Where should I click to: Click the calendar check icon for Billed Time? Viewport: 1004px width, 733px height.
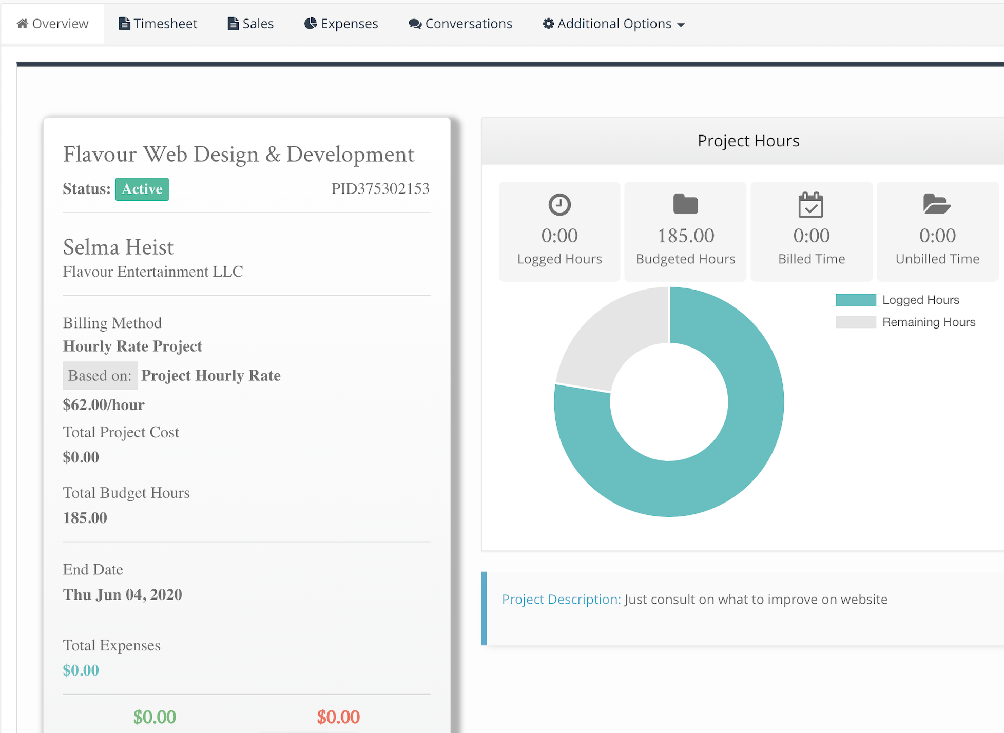pyautogui.click(x=811, y=205)
